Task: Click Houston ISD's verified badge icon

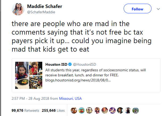Action: pos(70,65)
